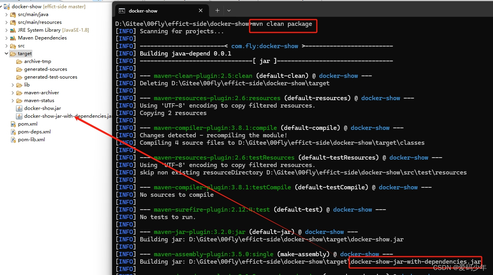Select JRE System Library [JavaSE-1.8] label

coord(54,30)
